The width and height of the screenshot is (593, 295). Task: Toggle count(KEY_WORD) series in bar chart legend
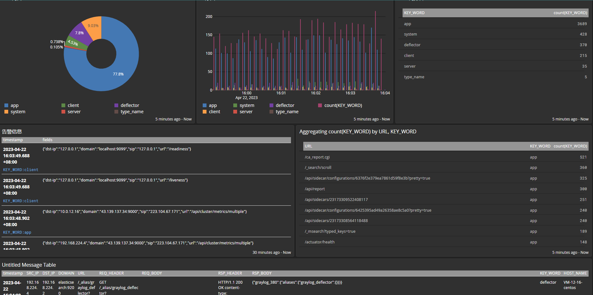point(343,105)
